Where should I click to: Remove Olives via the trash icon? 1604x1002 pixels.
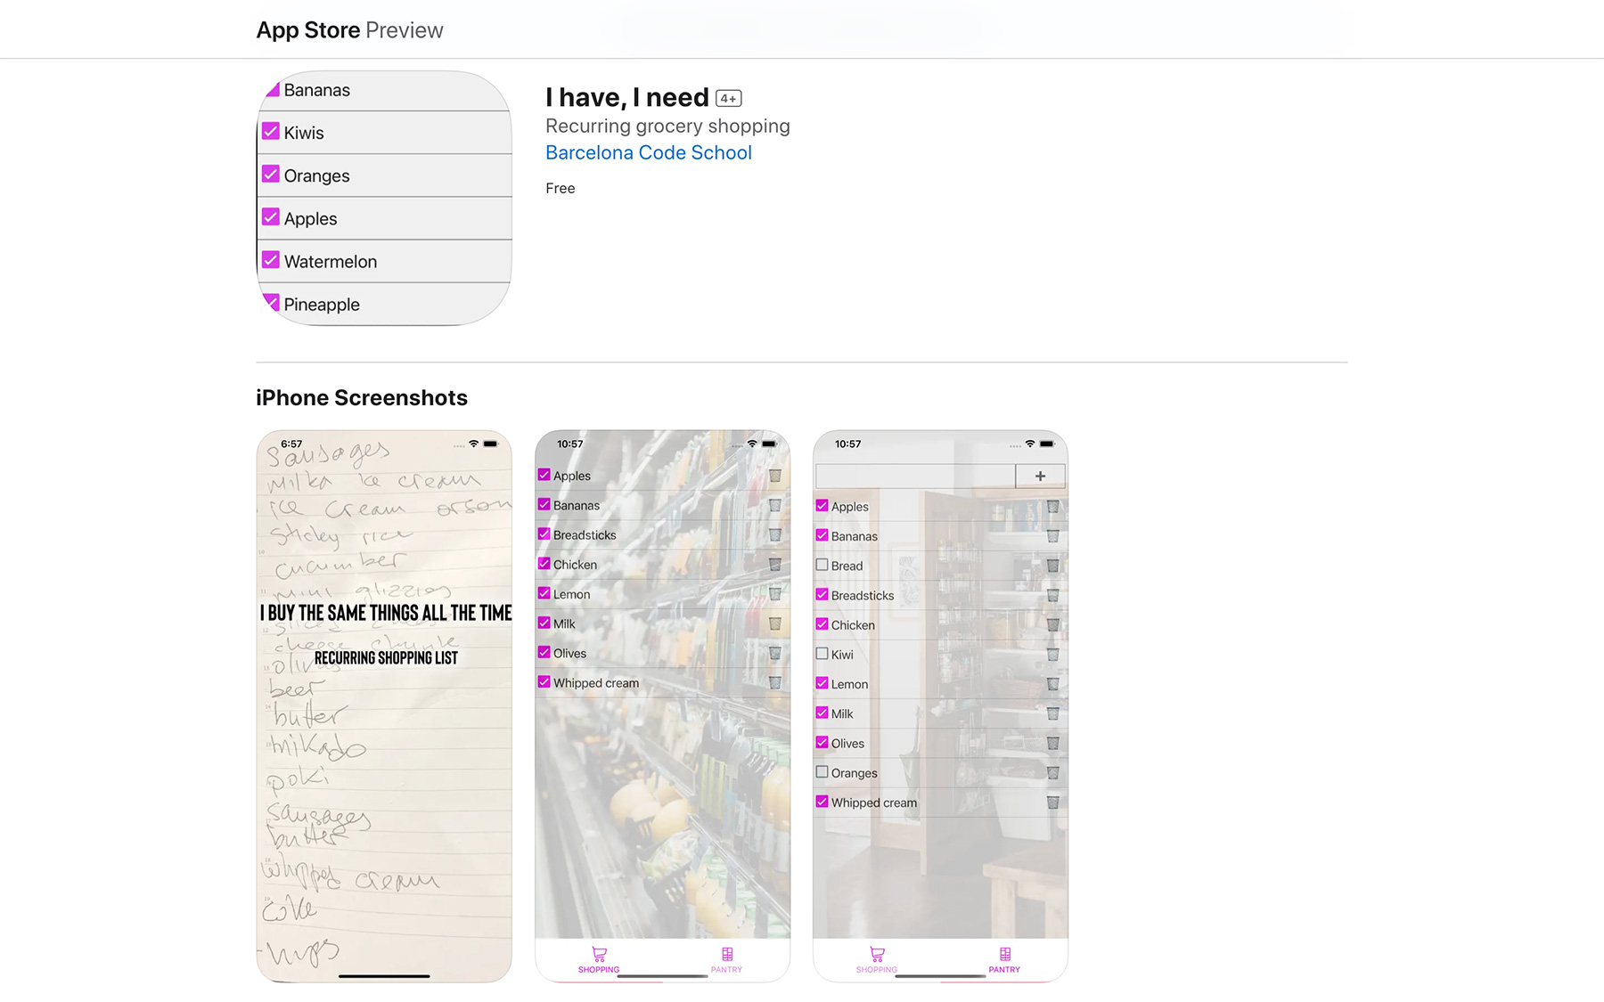(x=775, y=653)
